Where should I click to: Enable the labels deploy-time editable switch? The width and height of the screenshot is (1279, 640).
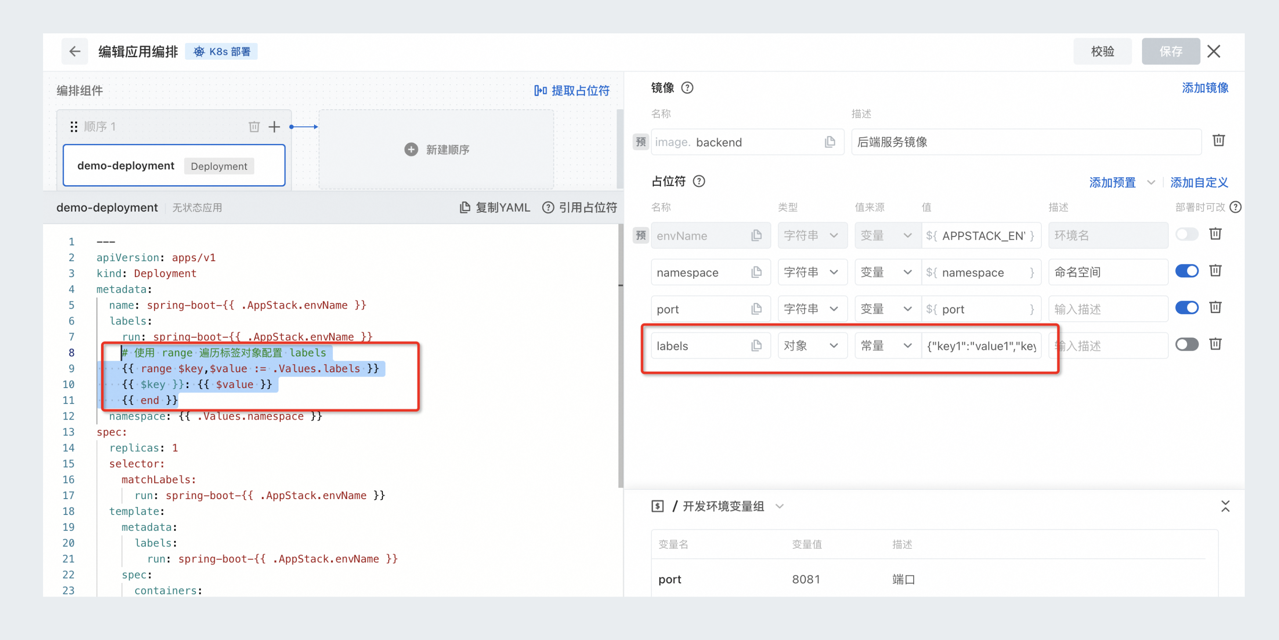1187,344
